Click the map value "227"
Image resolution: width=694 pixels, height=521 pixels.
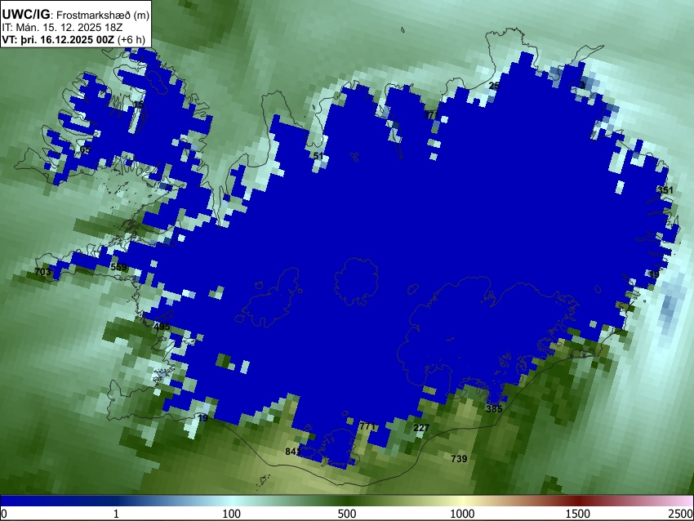coord(421,428)
